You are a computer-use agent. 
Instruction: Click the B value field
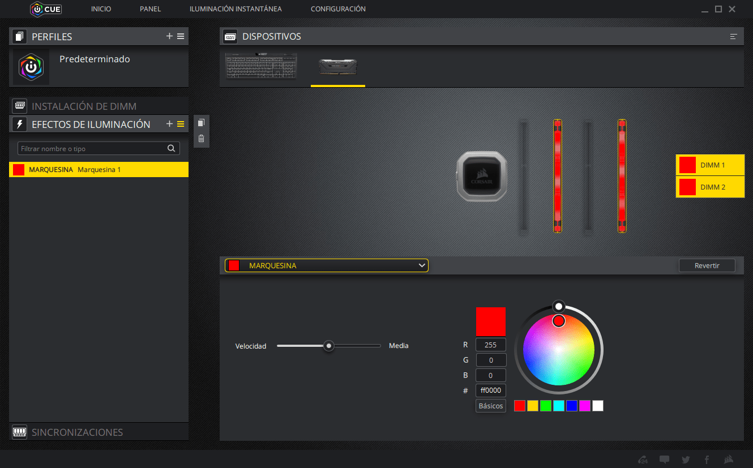[490, 375]
